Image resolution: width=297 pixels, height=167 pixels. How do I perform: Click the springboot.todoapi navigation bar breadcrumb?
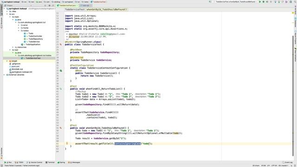[11, 2]
